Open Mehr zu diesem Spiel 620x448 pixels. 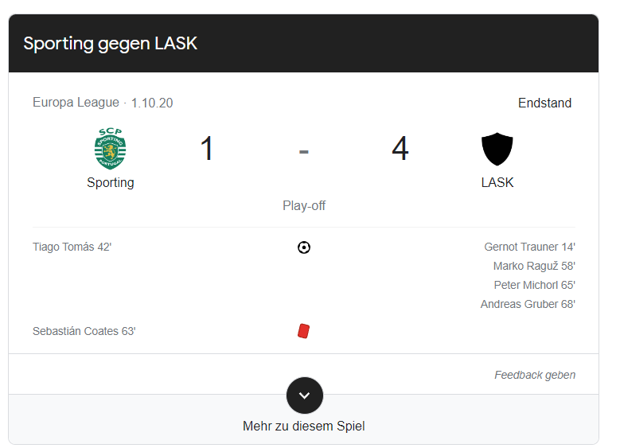pyautogui.click(x=304, y=427)
